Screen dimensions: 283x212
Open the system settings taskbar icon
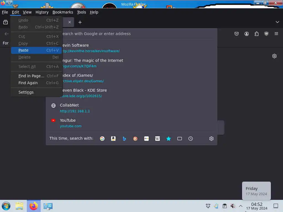pos(48,206)
